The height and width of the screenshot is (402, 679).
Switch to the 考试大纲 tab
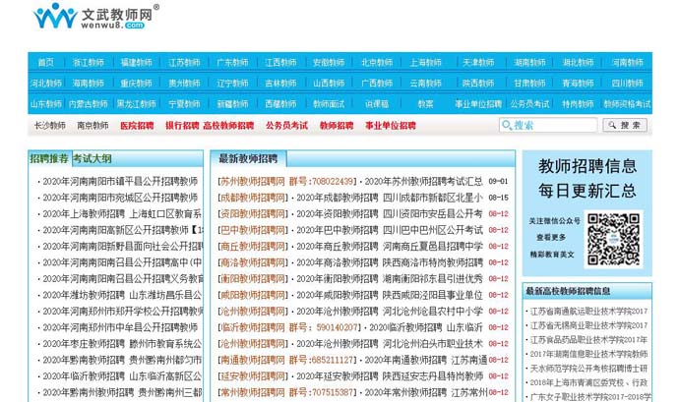click(x=92, y=158)
